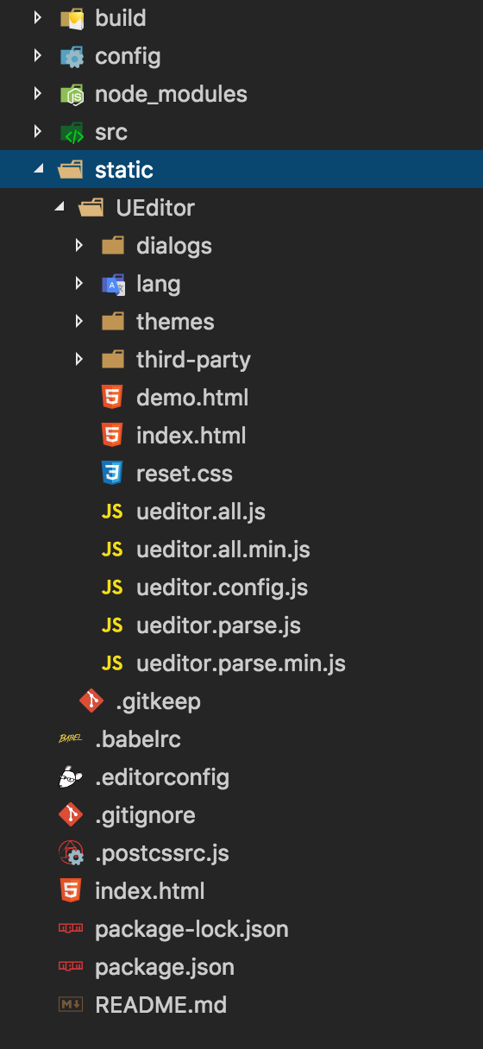Click the translate folder icon for lang
483x1049 pixels.
[x=113, y=284]
